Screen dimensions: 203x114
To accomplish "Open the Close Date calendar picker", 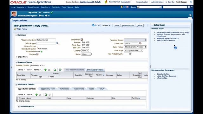I will (140, 43).
